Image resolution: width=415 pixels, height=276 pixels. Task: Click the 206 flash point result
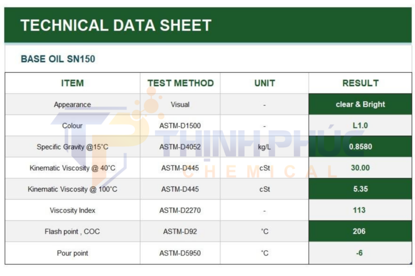pos(360,231)
